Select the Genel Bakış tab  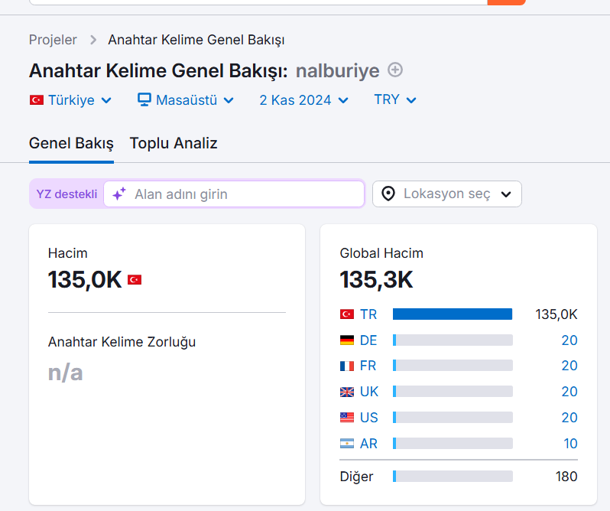click(71, 143)
